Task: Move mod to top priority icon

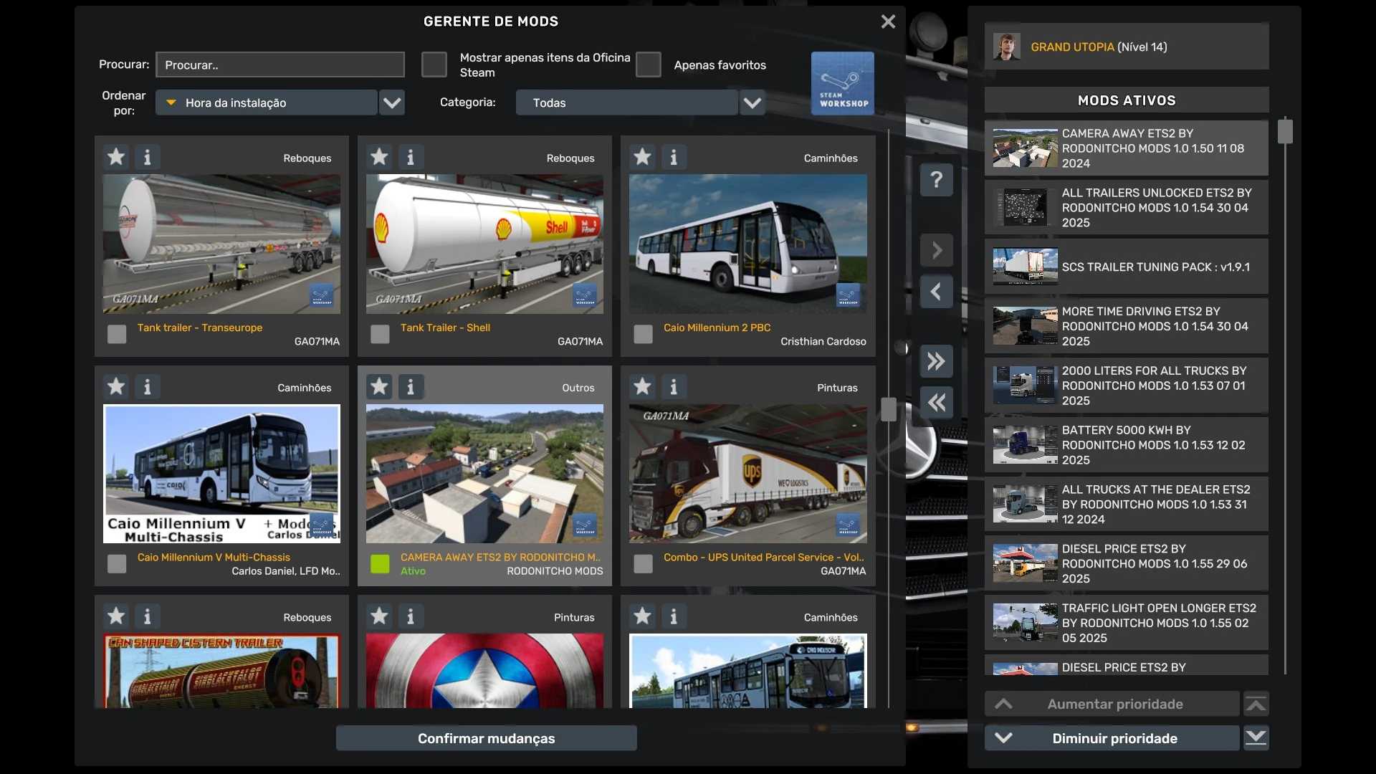Action: [x=1256, y=704]
